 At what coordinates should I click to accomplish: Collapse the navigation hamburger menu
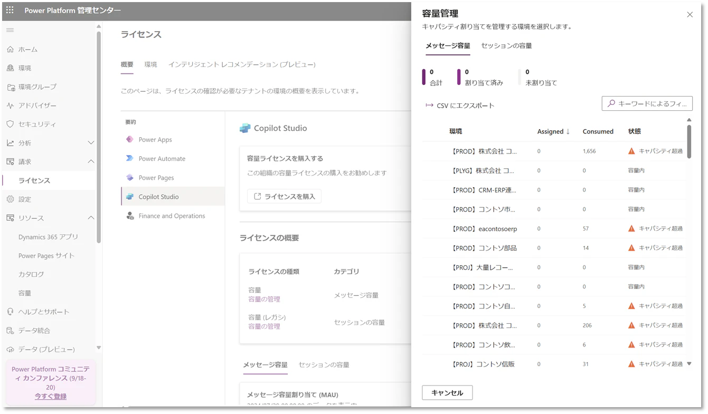pos(10,30)
